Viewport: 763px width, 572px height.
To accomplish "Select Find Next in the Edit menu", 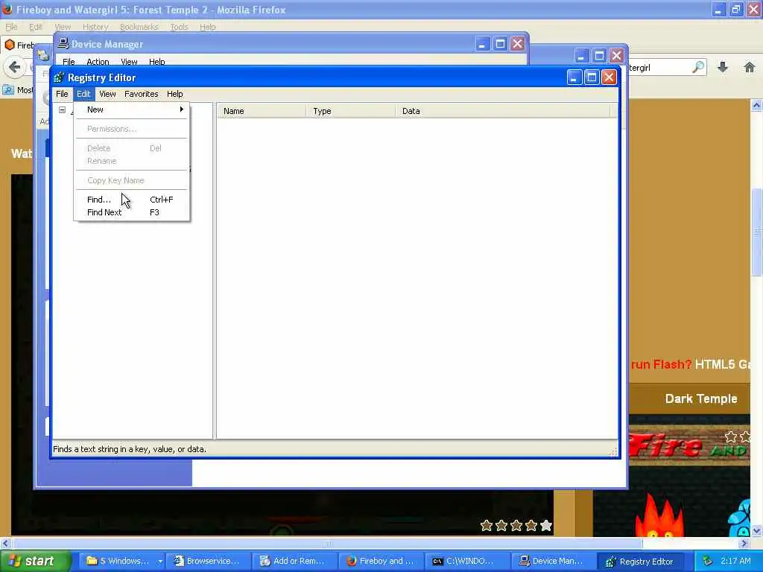I will pyautogui.click(x=131, y=212).
